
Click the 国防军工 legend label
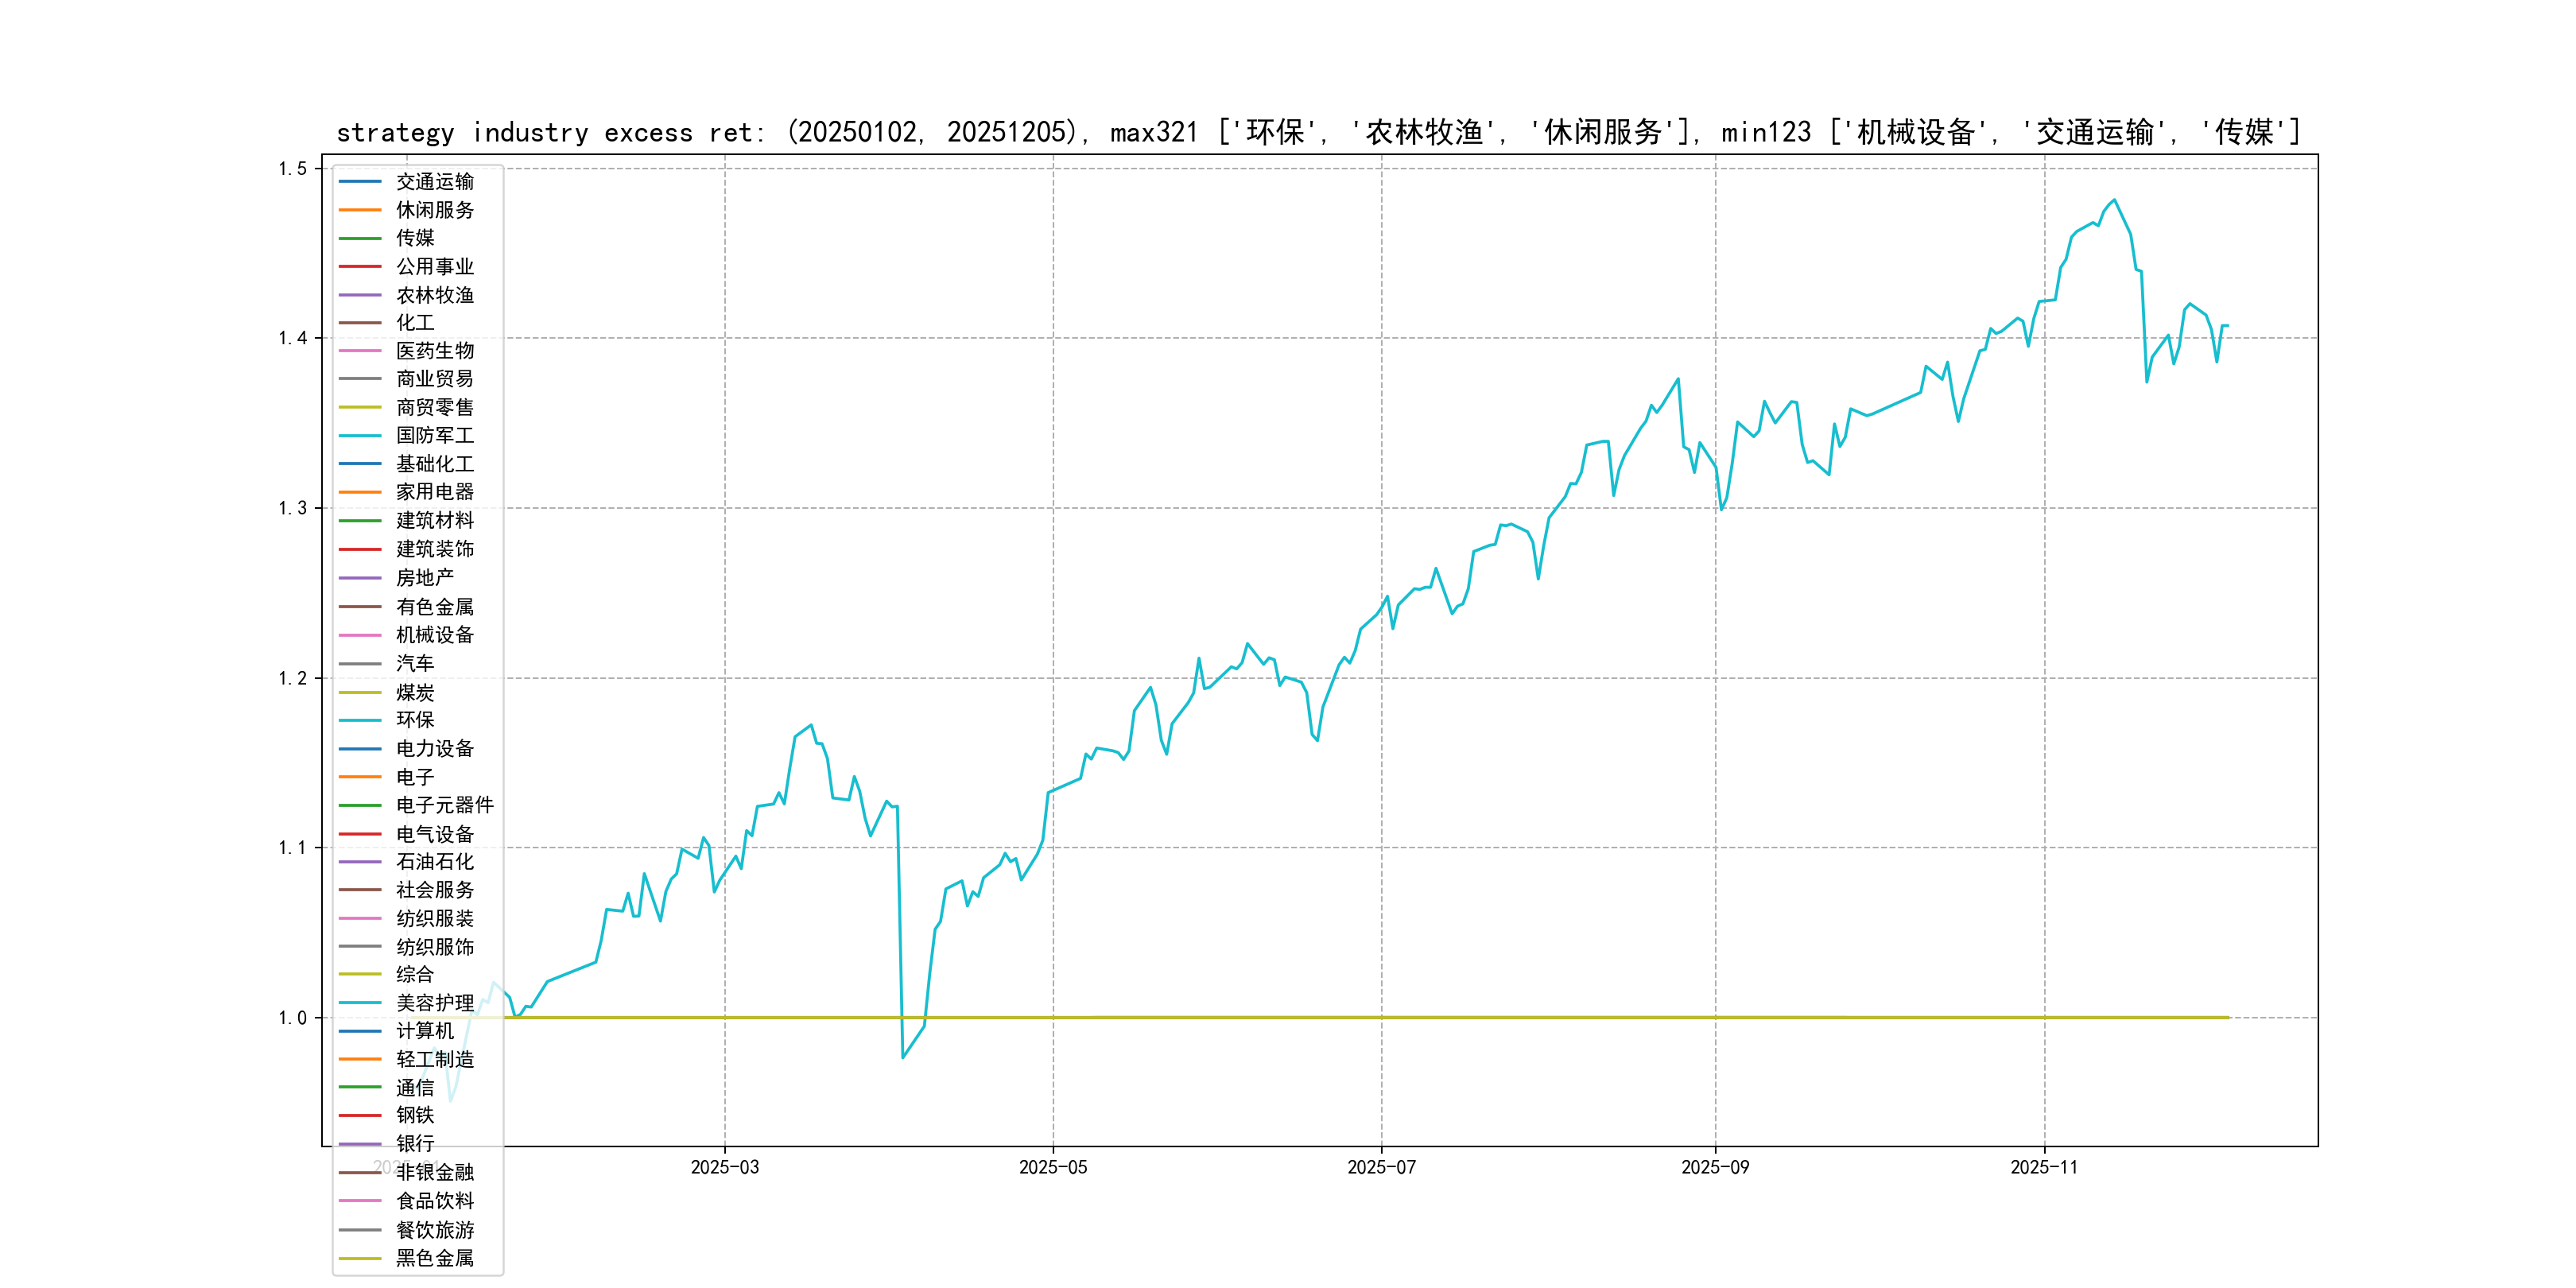click(x=434, y=435)
